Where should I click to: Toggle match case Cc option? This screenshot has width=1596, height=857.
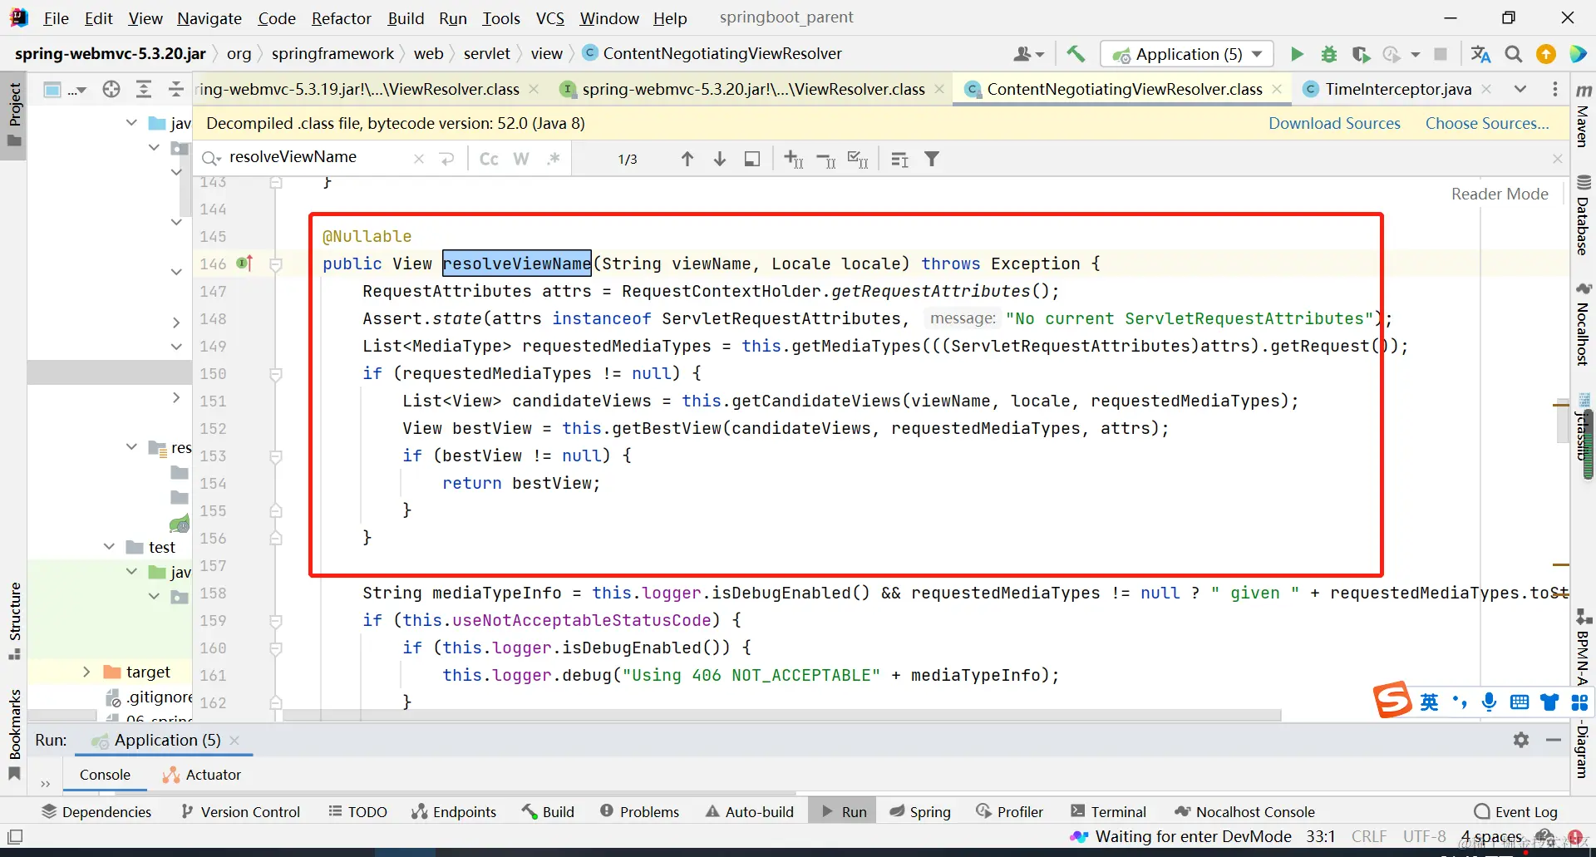tap(489, 159)
